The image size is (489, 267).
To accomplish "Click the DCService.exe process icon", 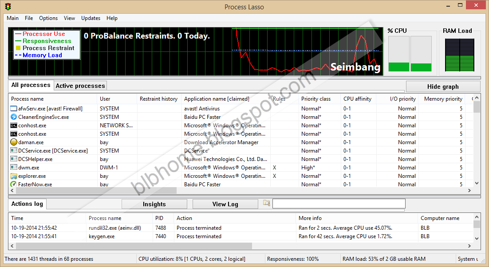I will [x=14, y=150].
